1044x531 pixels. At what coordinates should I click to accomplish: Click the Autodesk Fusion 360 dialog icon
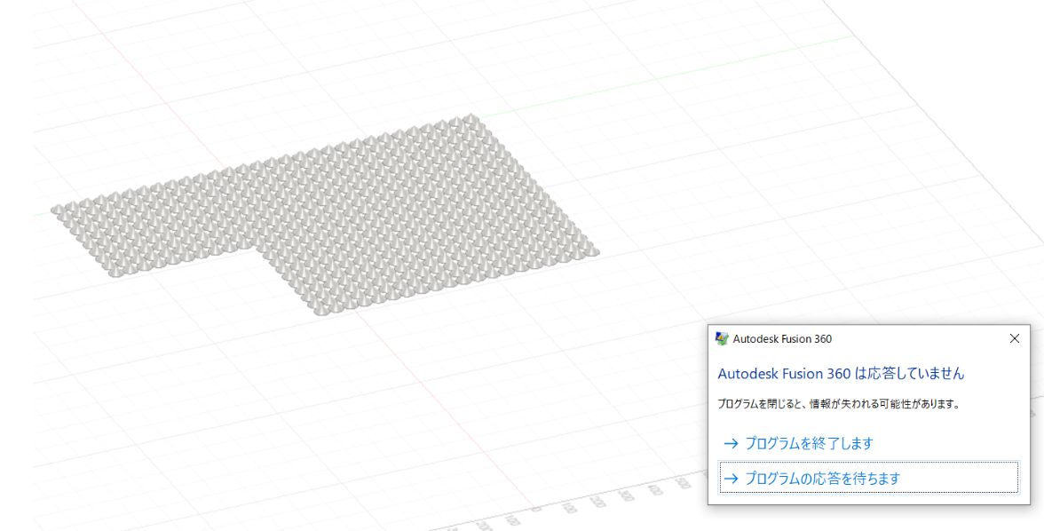pos(722,338)
